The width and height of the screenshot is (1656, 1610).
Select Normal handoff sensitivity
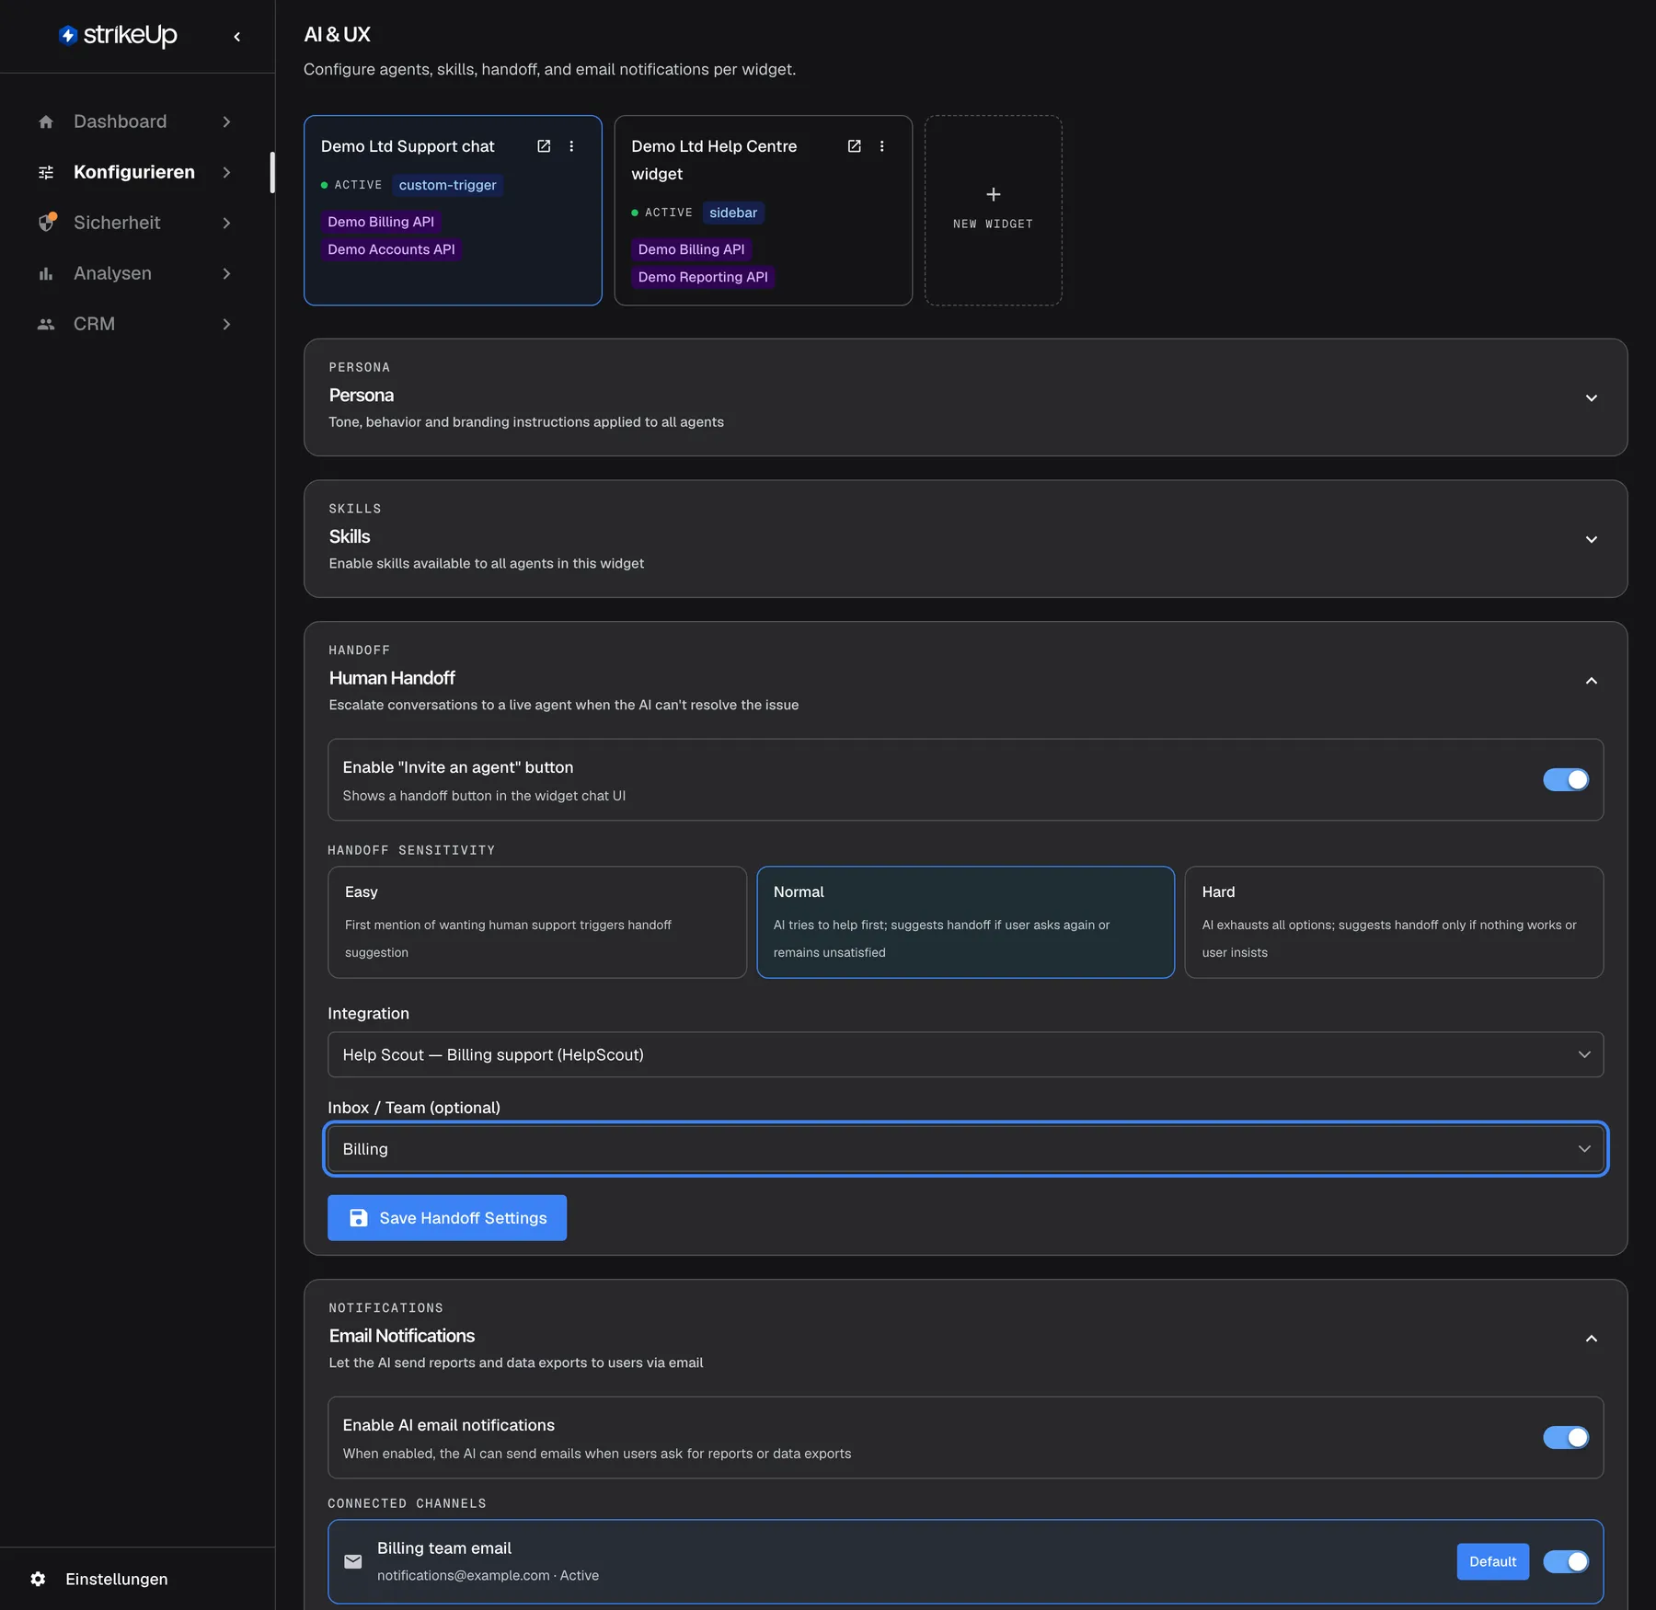[x=965, y=922]
